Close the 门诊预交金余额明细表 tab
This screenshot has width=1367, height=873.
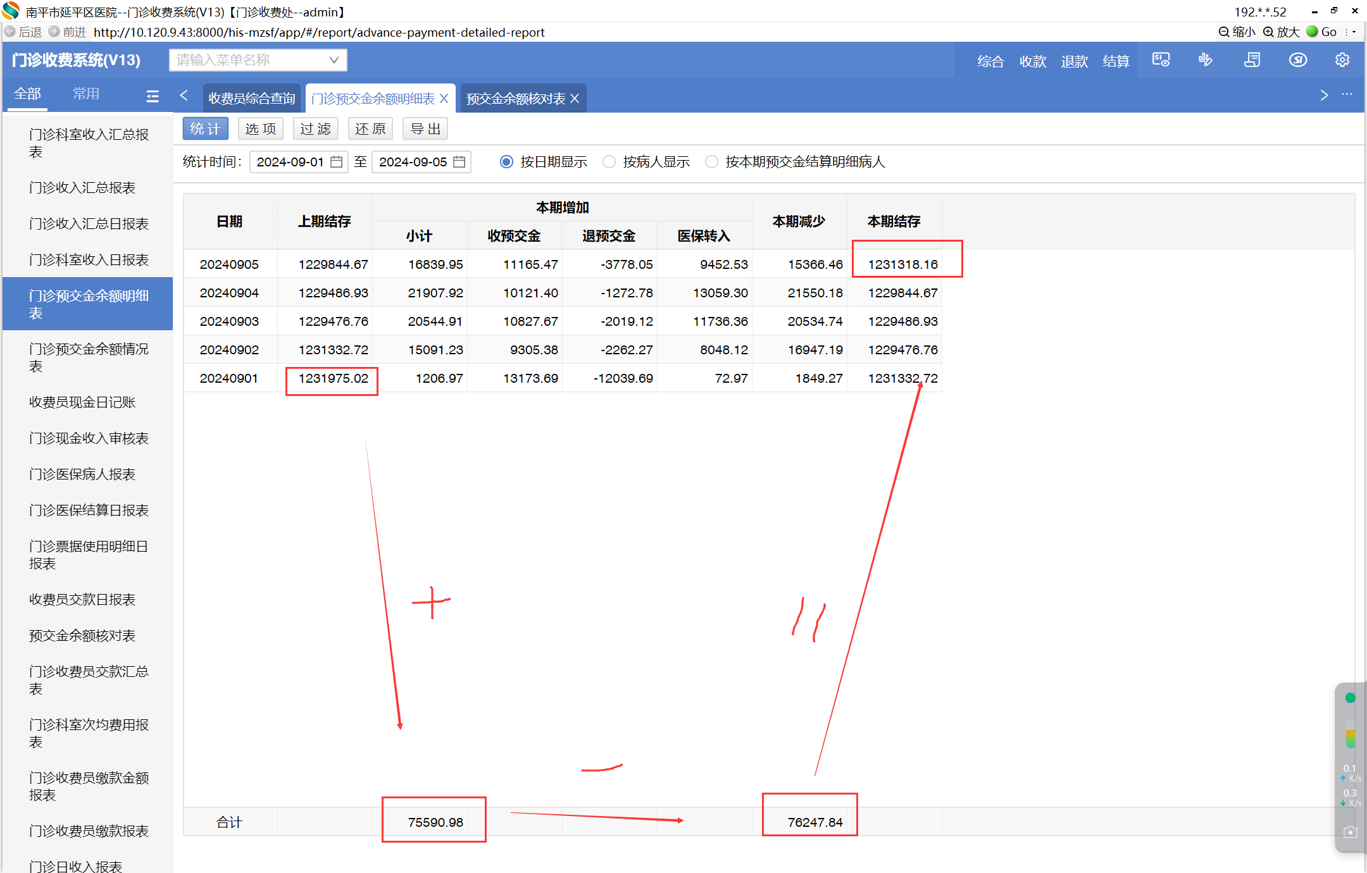tap(444, 99)
